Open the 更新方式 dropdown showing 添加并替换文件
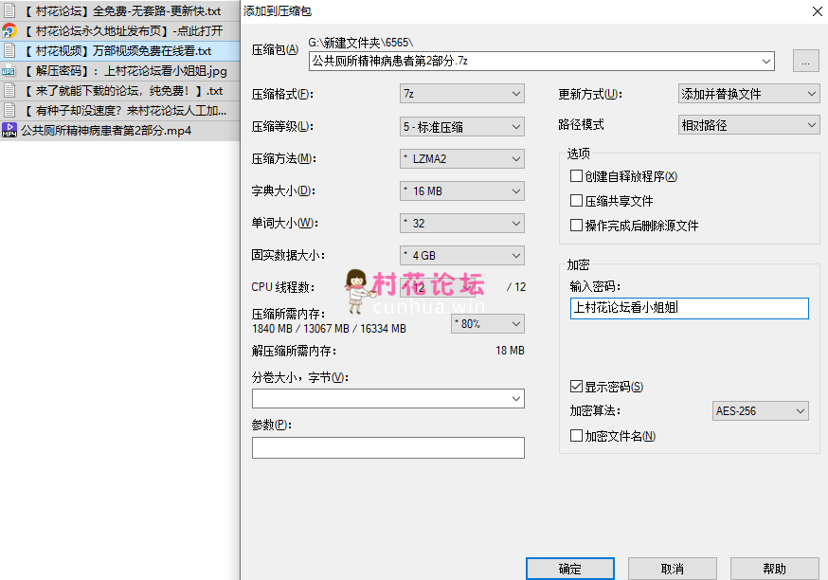This screenshot has width=828, height=580. (x=748, y=94)
